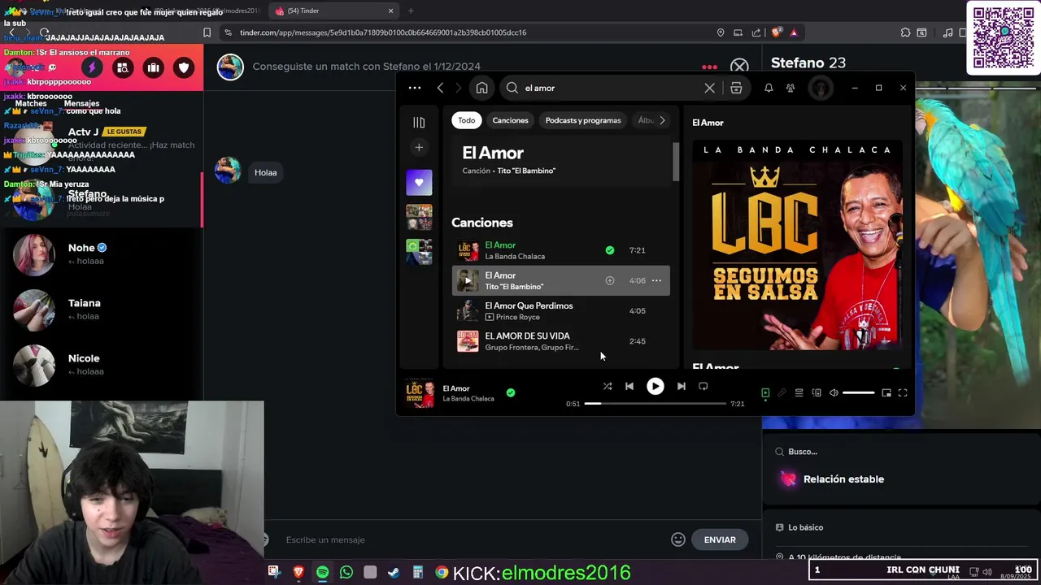The height and width of the screenshot is (585, 1041).
Task: Select 'Podcasts y programas' filter
Action: [583, 120]
